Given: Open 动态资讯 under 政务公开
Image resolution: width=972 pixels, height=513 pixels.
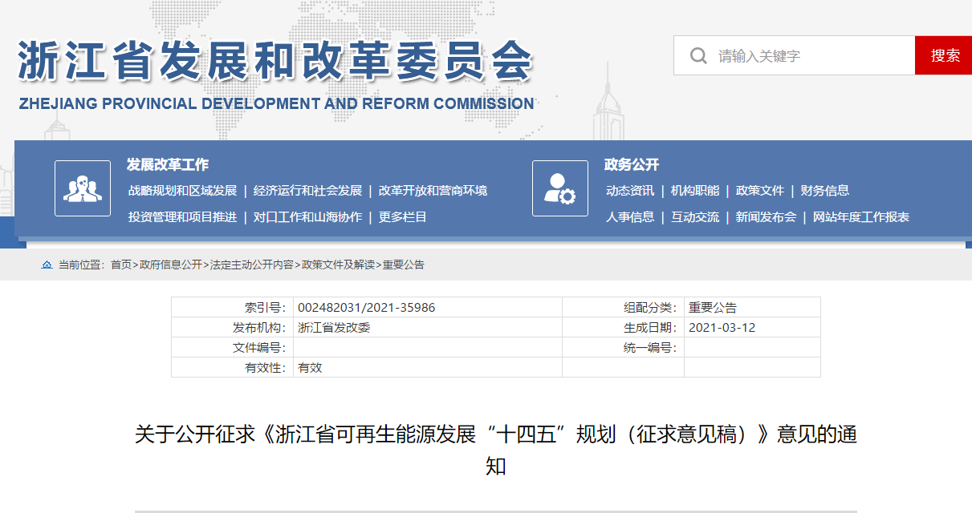Looking at the screenshot, I should pos(630,191).
